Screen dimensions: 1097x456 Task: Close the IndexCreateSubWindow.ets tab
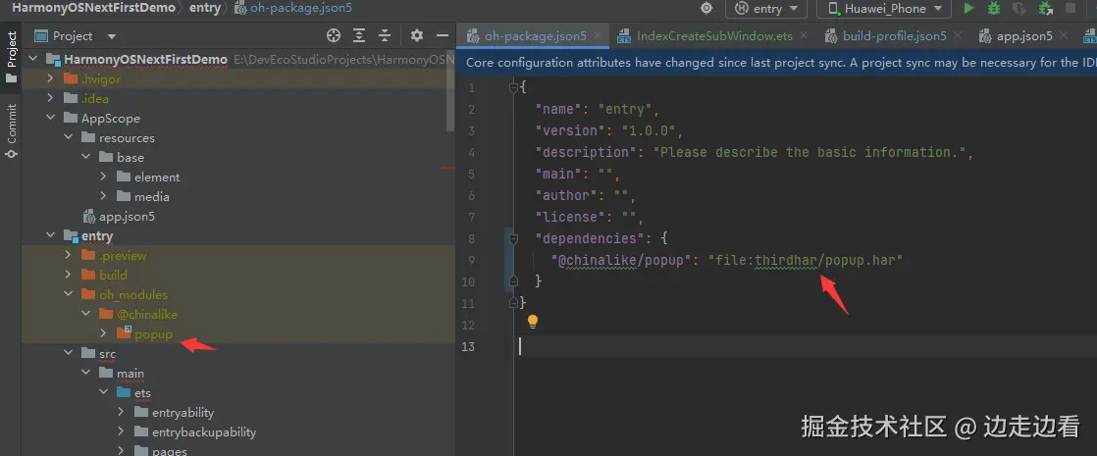point(804,35)
